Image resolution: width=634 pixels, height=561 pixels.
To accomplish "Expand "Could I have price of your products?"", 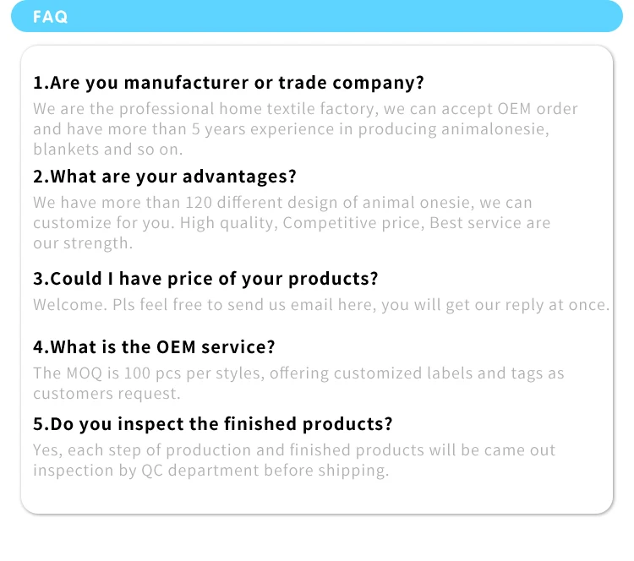I will [x=205, y=279].
